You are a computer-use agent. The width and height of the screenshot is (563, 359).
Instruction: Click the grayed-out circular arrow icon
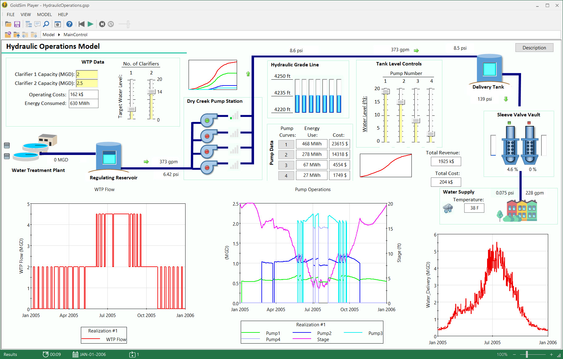tap(111, 24)
